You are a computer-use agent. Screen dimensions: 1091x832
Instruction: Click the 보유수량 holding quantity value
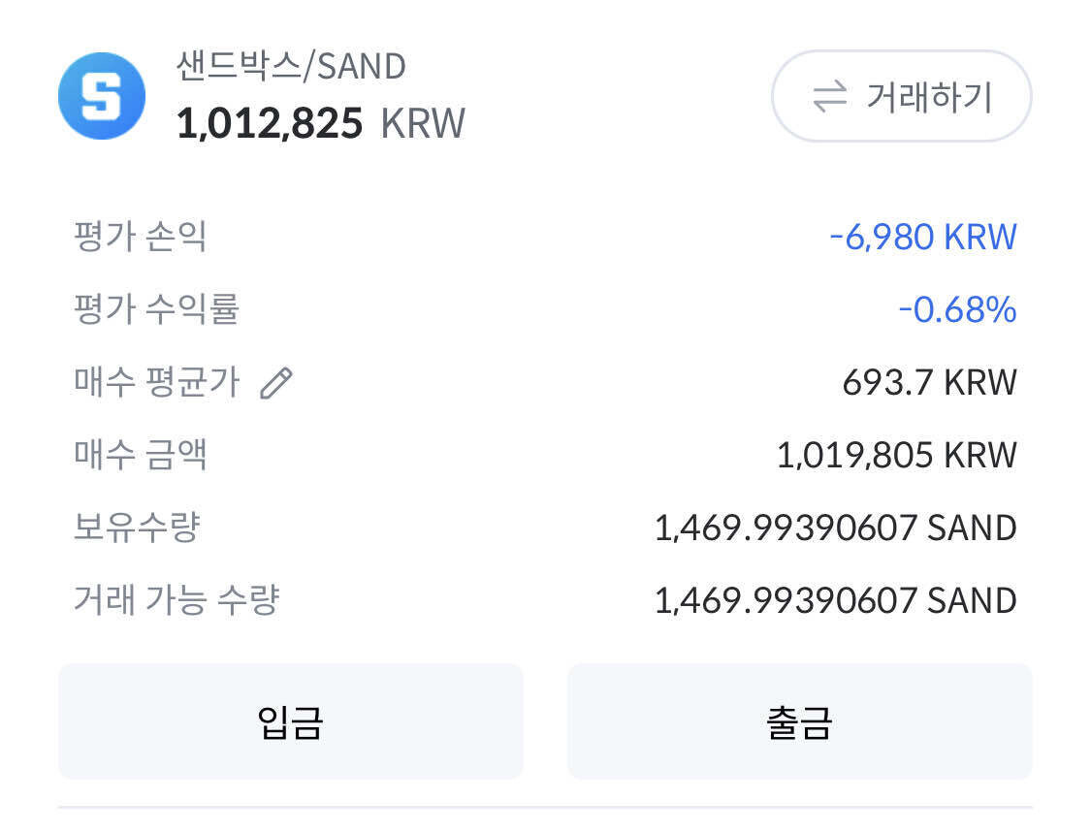click(834, 528)
